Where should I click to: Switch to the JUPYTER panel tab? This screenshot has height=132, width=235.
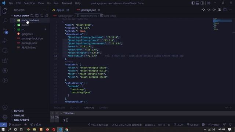click(x=103, y=108)
